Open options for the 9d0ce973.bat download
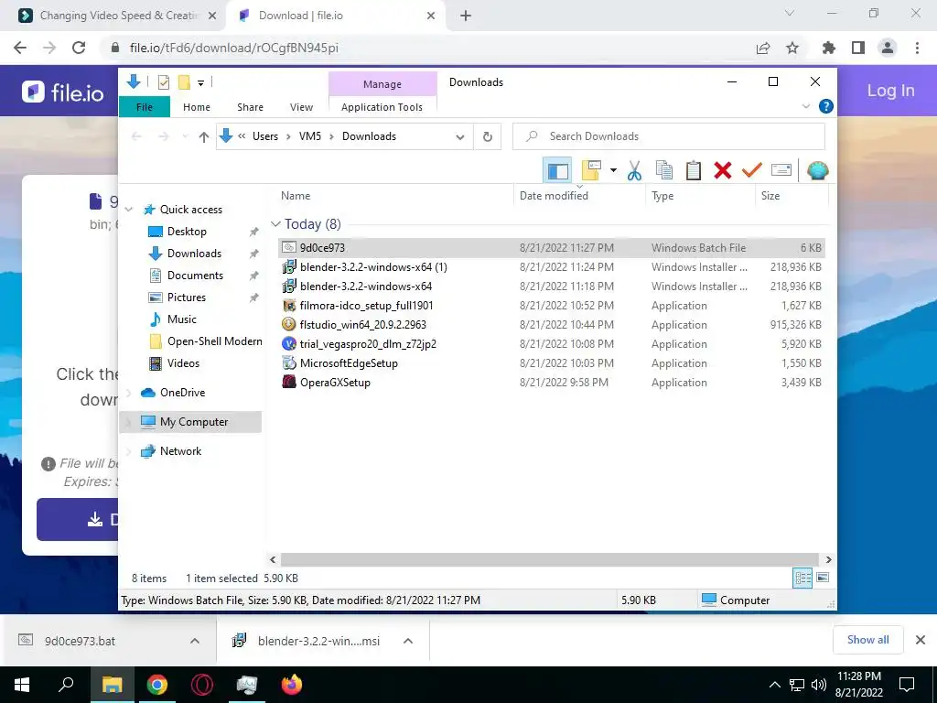Viewport: 937px width, 703px height. (195, 641)
